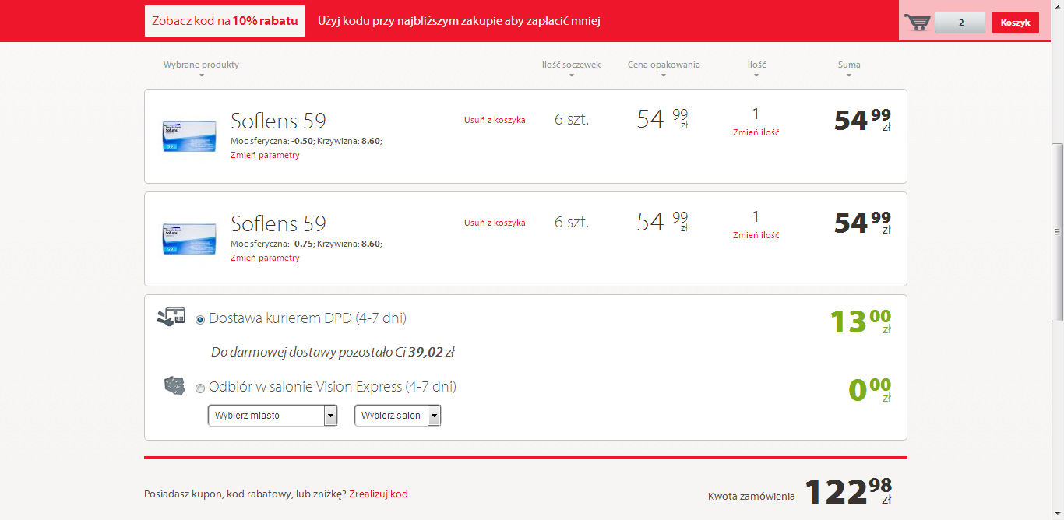1064x520 pixels.
Task: Click the salon pickup map icon
Action: click(x=174, y=385)
